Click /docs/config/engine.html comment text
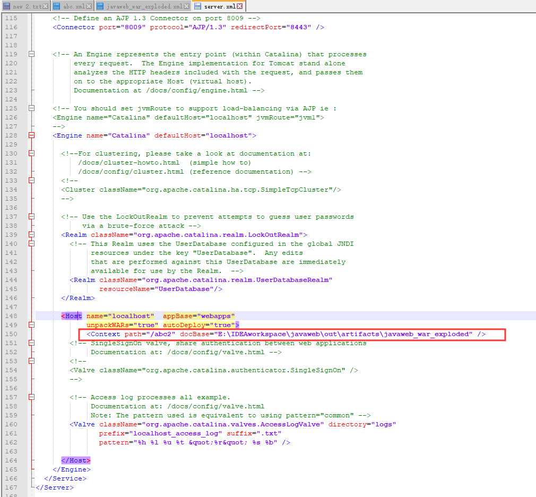This screenshot has width=536, height=497. click(197, 90)
